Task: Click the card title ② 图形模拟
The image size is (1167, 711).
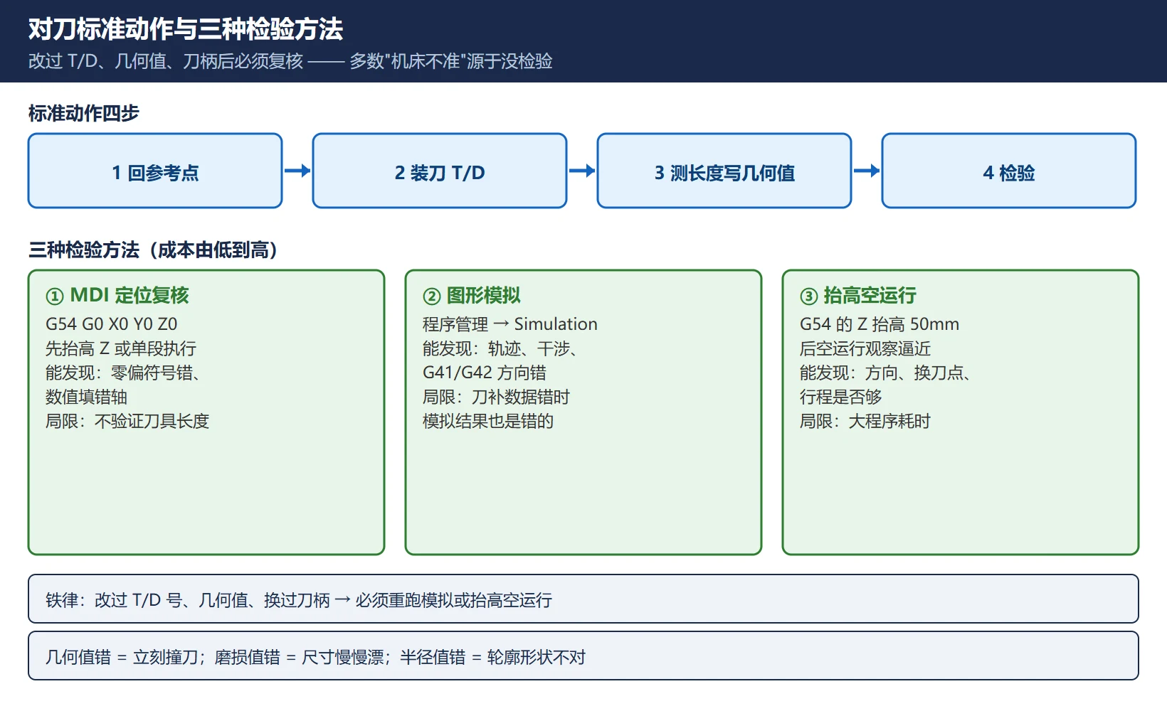Action: [472, 295]
